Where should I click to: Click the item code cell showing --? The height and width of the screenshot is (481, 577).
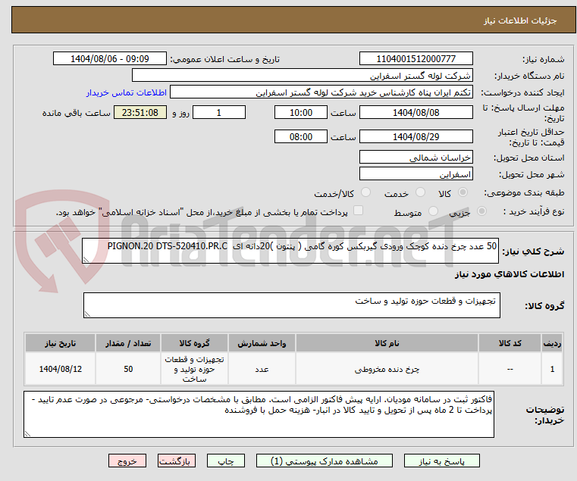pos(510,369)
